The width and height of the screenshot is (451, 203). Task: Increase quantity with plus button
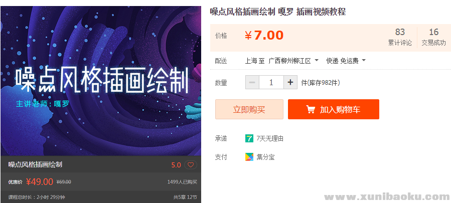pyautogui.click(x=290, y=82)
